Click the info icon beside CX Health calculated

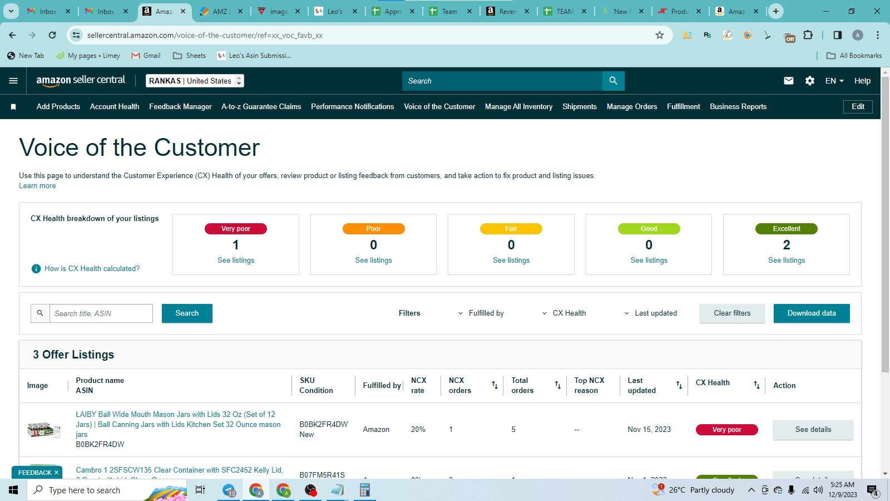point(36,269)
